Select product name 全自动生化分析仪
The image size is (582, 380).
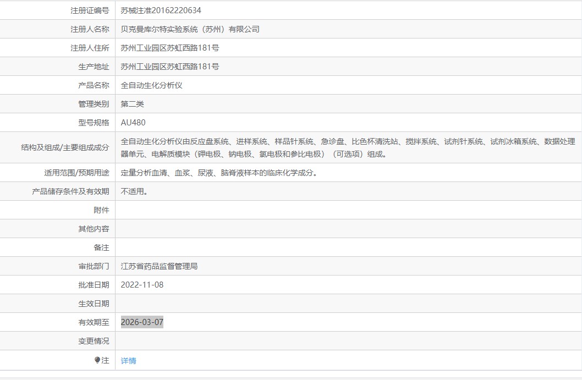coord(151,85)
